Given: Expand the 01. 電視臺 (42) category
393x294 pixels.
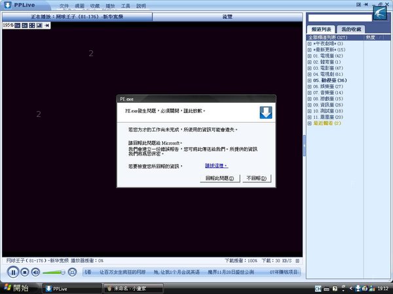Looking at the screenshot, I should click(310, 56).
